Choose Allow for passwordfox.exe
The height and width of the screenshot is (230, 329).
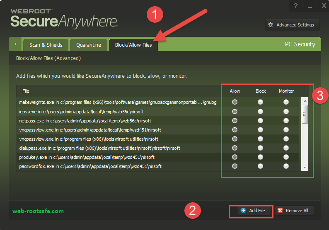[235, 166]
